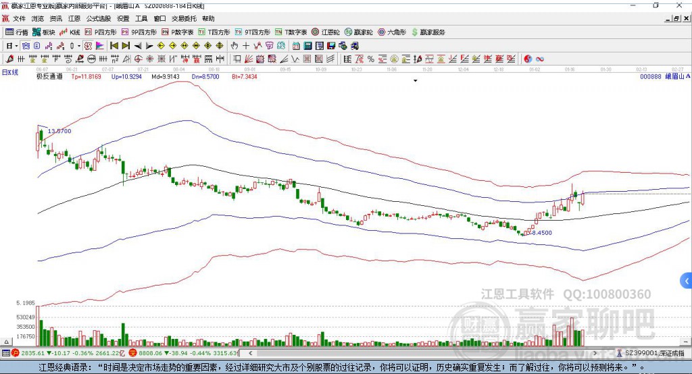The width and height of the screenshot is (692, 374).
Task: Expand the volume panel with the triangle button
Action: pos(7,342)
